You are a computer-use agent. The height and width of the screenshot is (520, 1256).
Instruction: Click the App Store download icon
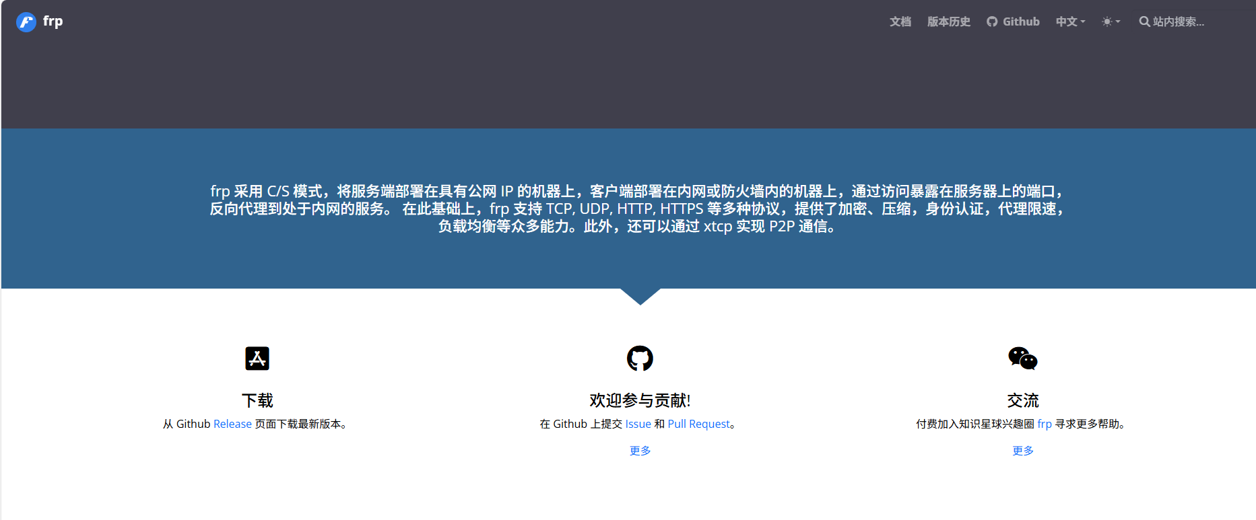click(x=257, y=359)
